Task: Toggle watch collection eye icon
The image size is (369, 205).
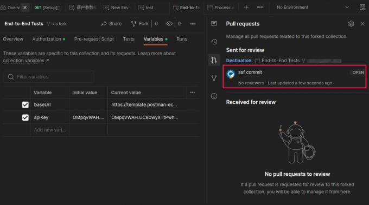Action: pyautogui.click(x=169, y=24)
